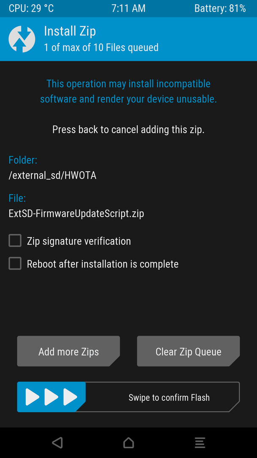This screenshot has width=257, height=458.
Task: Tap the Swipe to confirm Flash text
Action: click(x=169, y=397)
